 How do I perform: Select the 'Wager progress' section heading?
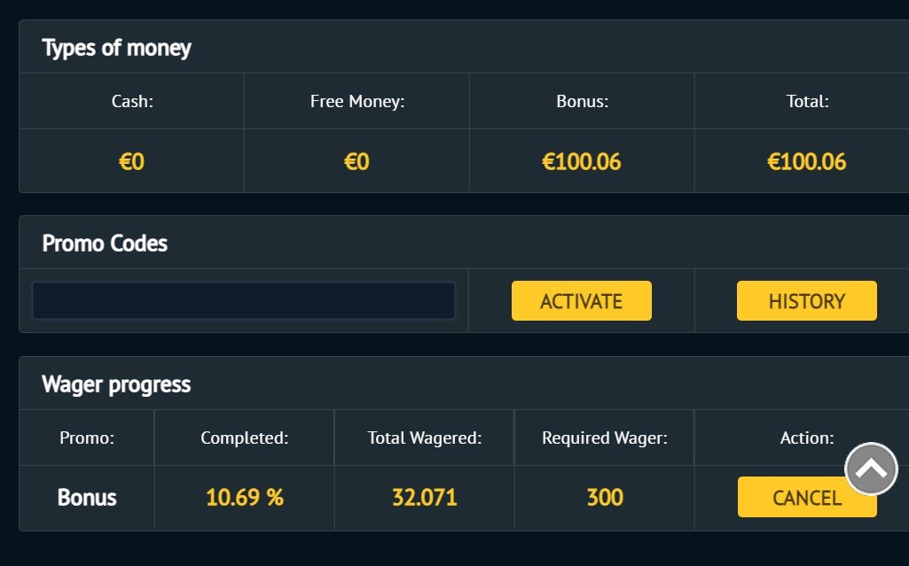[116, 384]
